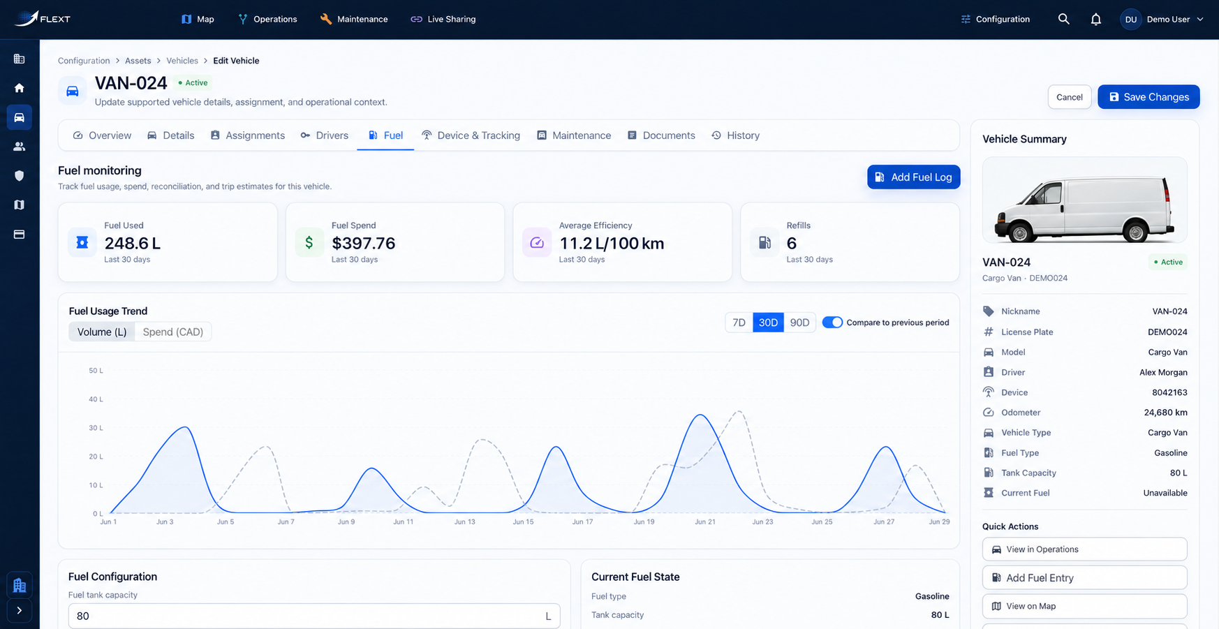This screenshot has height=629, width=1219.
Task: Click the Fuel Spend dollar icon
Action: (309, 242)
